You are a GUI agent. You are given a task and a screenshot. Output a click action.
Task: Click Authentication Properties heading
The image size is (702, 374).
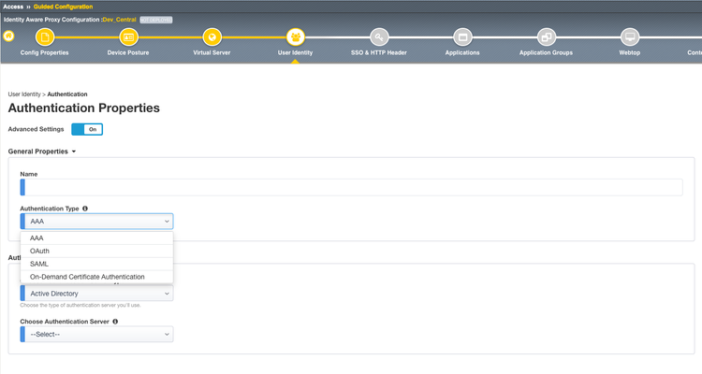pos(83,108)
